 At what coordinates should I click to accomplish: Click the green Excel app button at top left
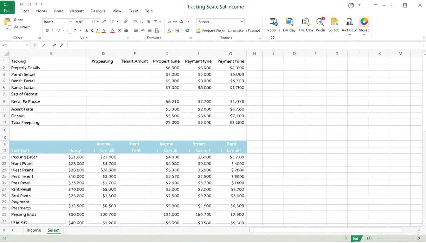click(x=7, y=7)
